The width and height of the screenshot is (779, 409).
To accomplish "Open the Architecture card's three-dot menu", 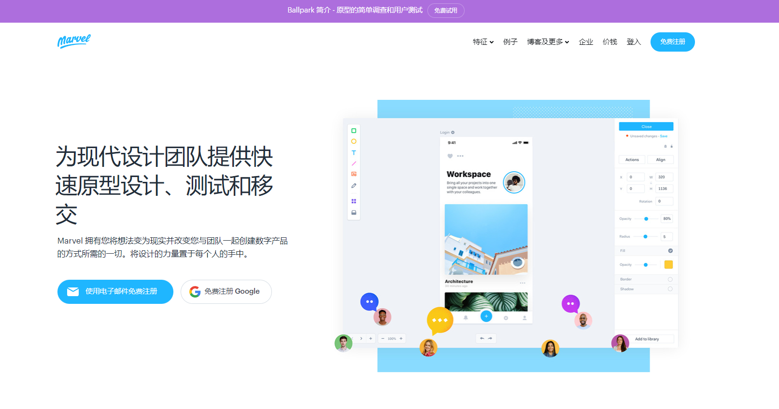I will point(523,283).
